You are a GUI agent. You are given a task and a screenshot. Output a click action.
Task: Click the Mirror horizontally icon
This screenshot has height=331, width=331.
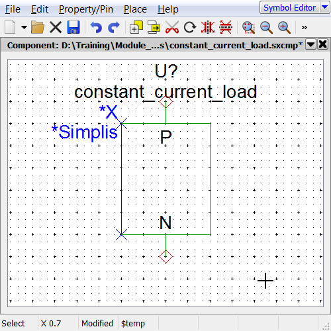pyautogui.click(x=208, y=27)
